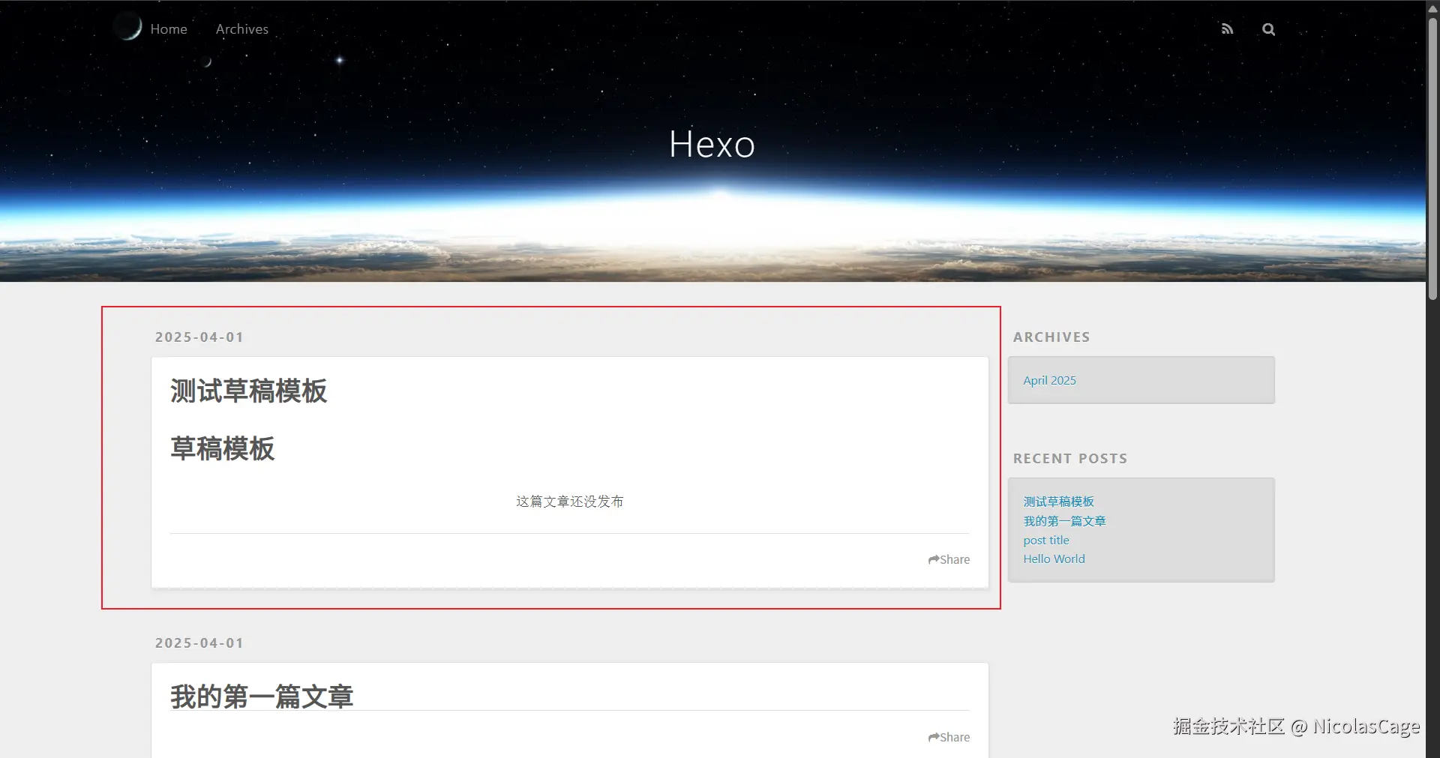The image size is (1440, 758).
Task: Open the RSS feed icon
Action: (x=1227, y=29)
